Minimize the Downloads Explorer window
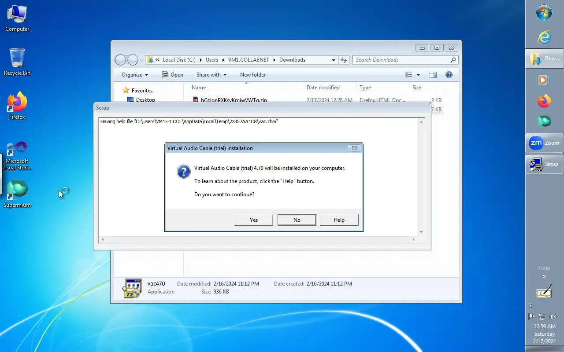 pos(422,48)
